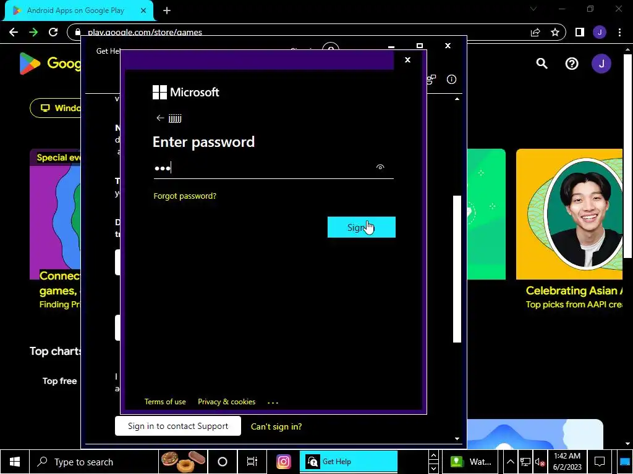Open Google Play search icon
633x474 pixels.
(542, 64)
